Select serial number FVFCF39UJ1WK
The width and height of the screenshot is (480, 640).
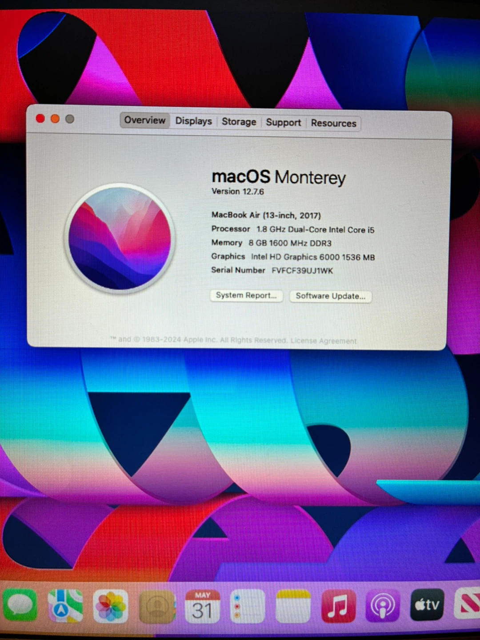(302, 271)
